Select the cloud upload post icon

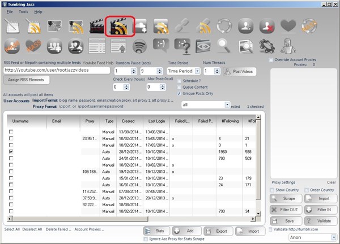(141, 26)
